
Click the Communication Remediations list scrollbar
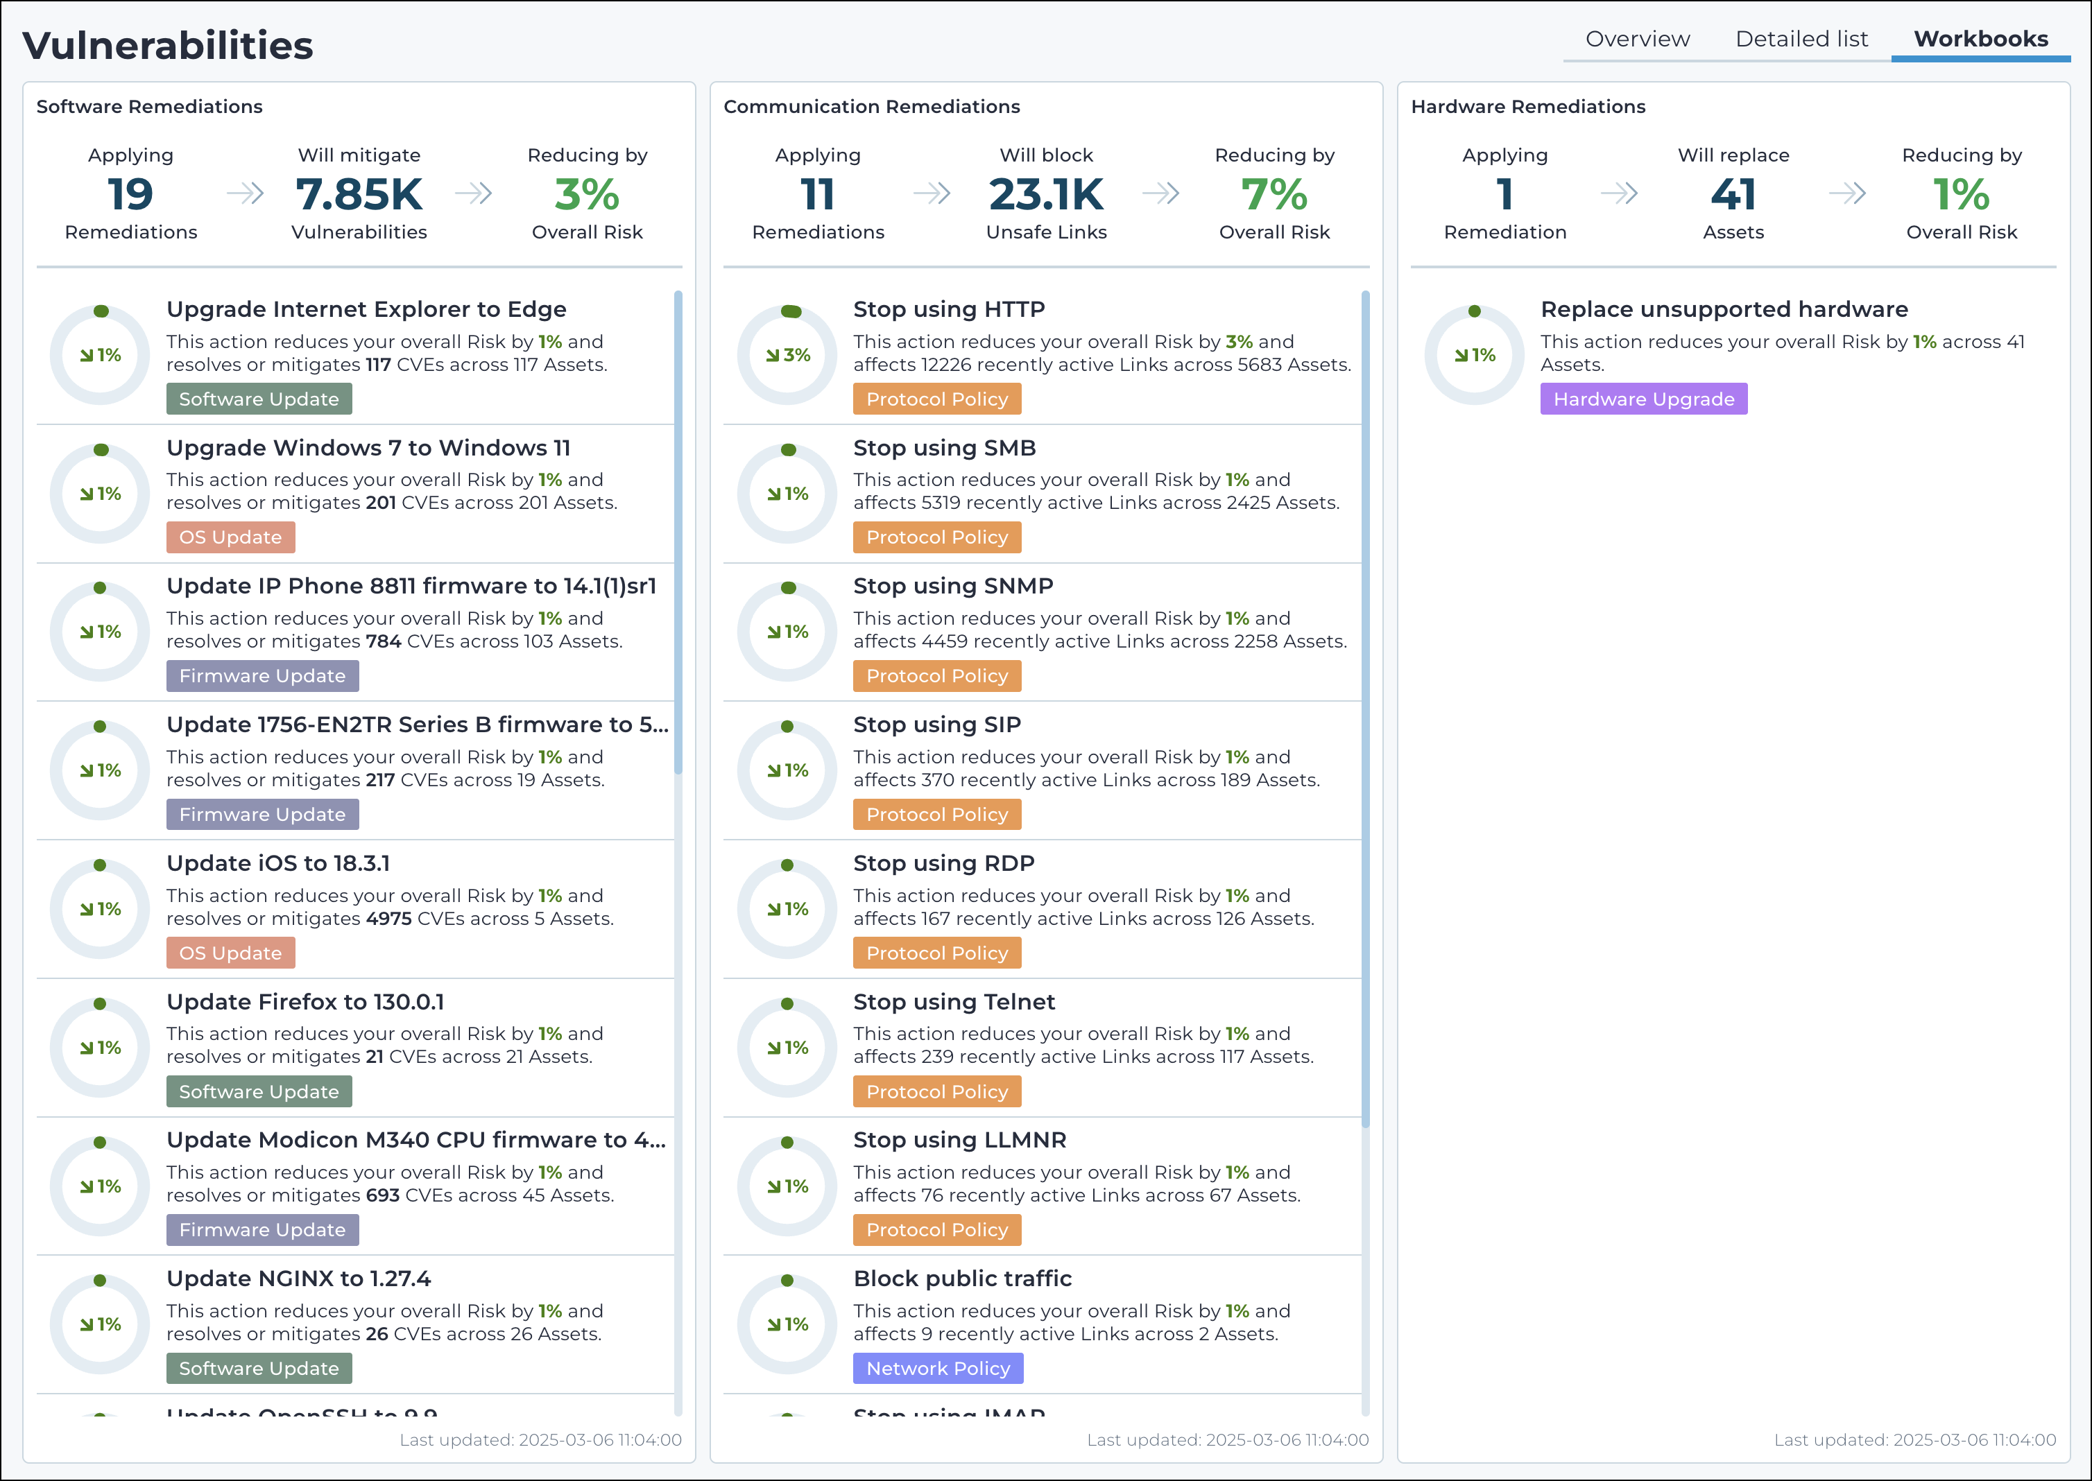1365,709
